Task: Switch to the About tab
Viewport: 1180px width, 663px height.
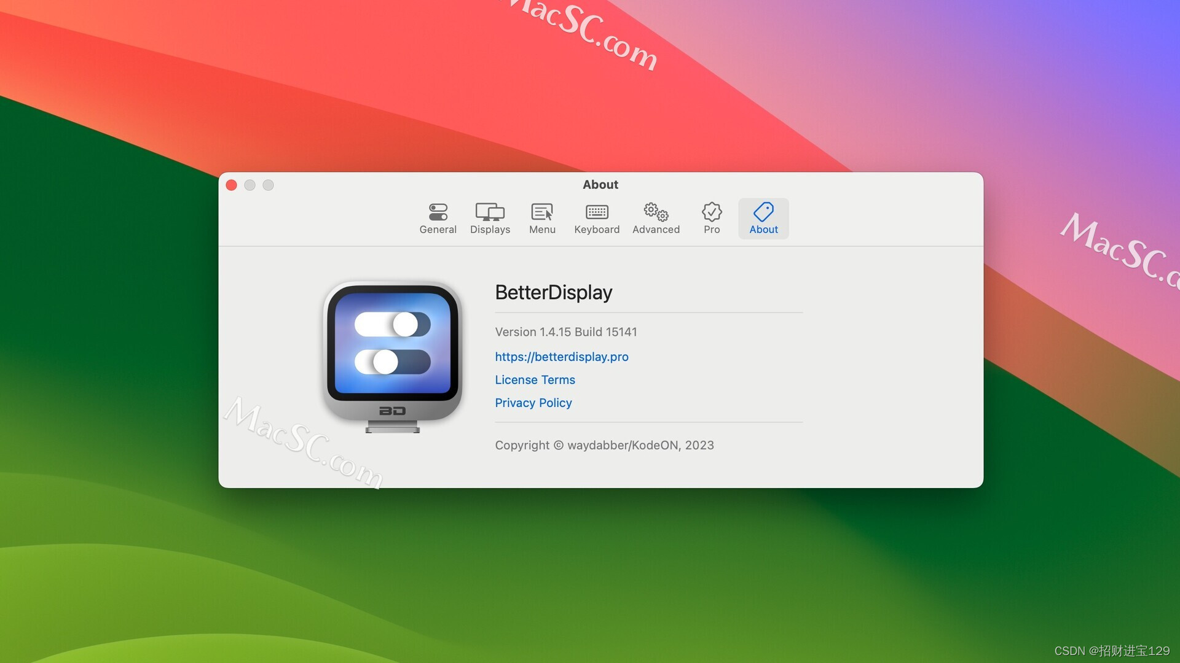Action: coord(763,219)
